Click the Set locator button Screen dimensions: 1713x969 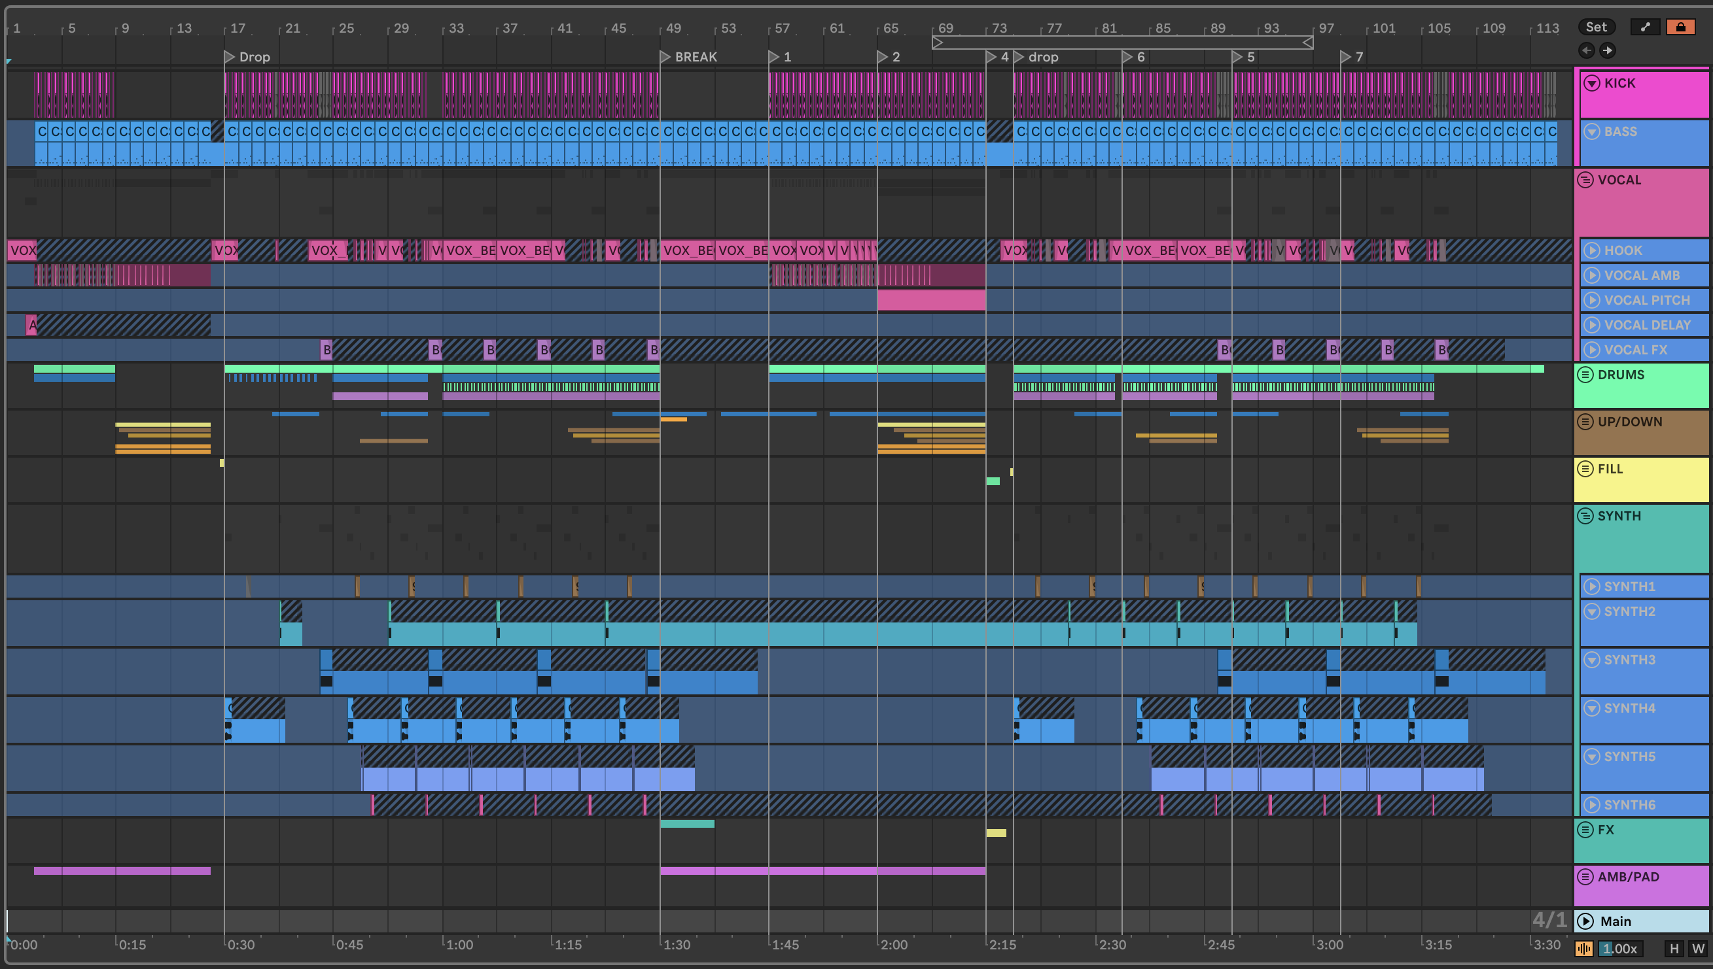pos(1596,27)
